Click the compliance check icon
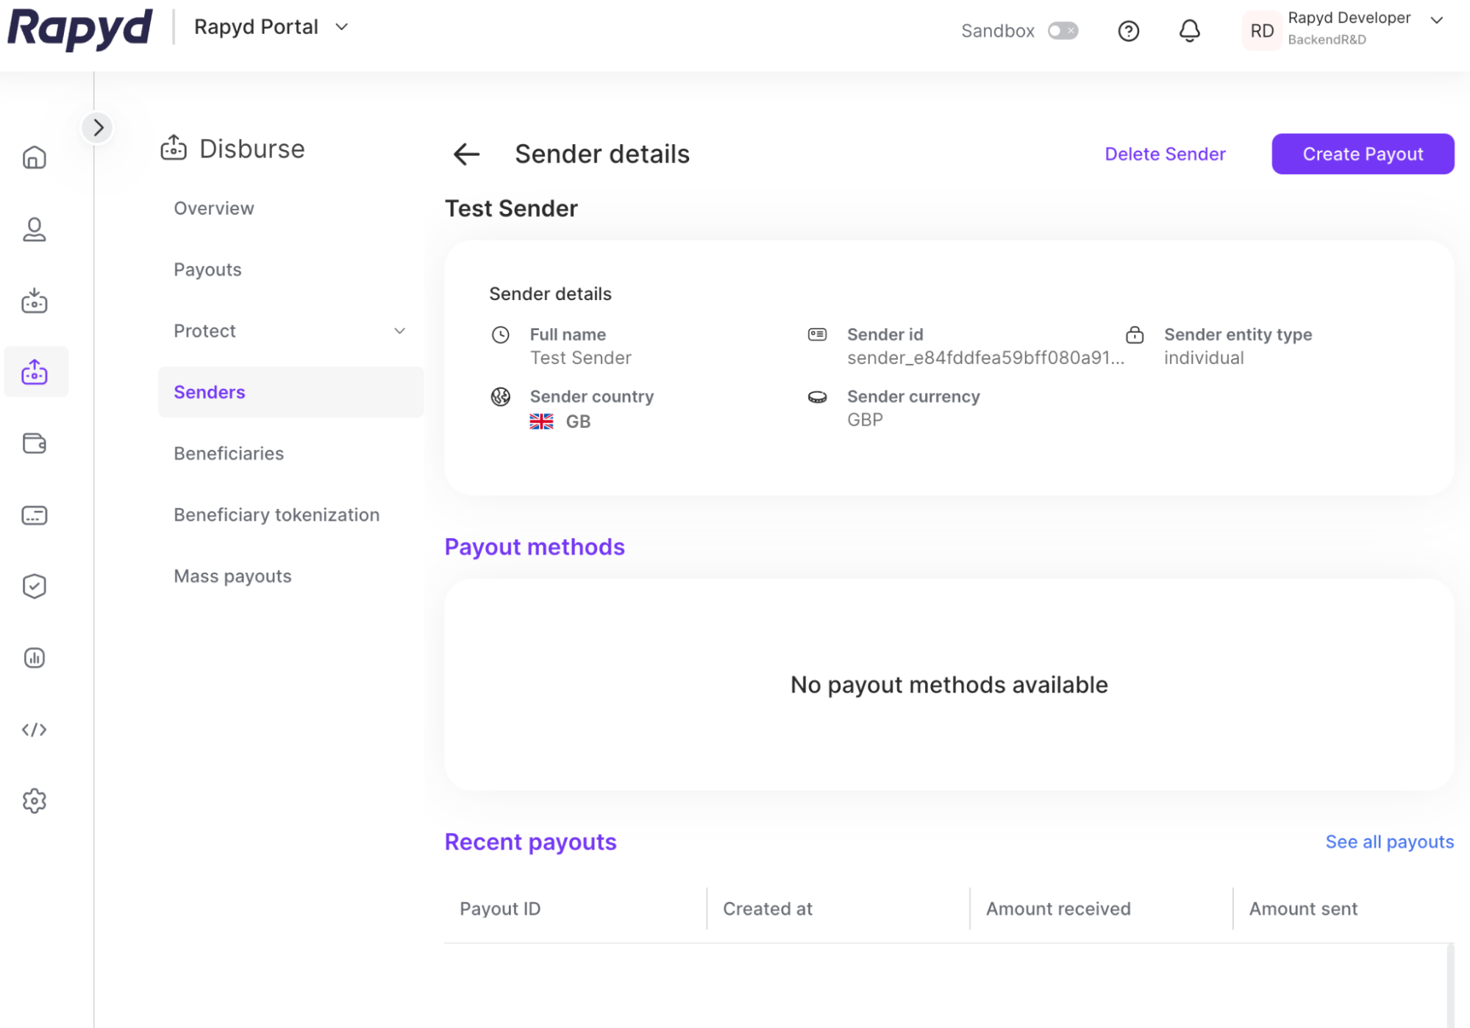Screen dimensions: 1470x1028 35,585
